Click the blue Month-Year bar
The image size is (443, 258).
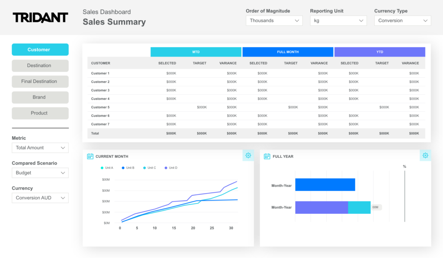[325, 185]
